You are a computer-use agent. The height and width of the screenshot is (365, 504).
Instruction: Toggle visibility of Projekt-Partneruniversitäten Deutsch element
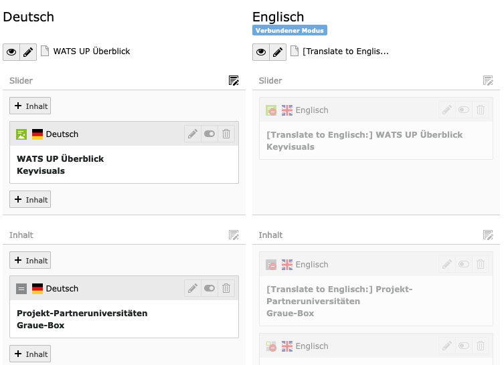point(209,288)
